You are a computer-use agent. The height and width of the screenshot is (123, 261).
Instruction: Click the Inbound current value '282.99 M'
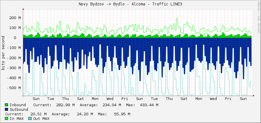tap(65, 105)
